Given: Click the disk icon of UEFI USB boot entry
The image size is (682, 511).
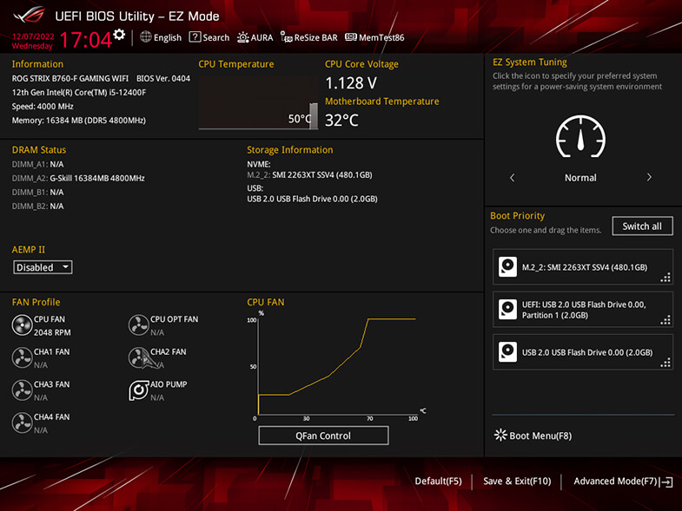Looking at the screenshot, I should 507,310.
